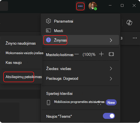
Task: Select the Mesti menu entry
Action: pyautogui.click(x=80, y=31)
